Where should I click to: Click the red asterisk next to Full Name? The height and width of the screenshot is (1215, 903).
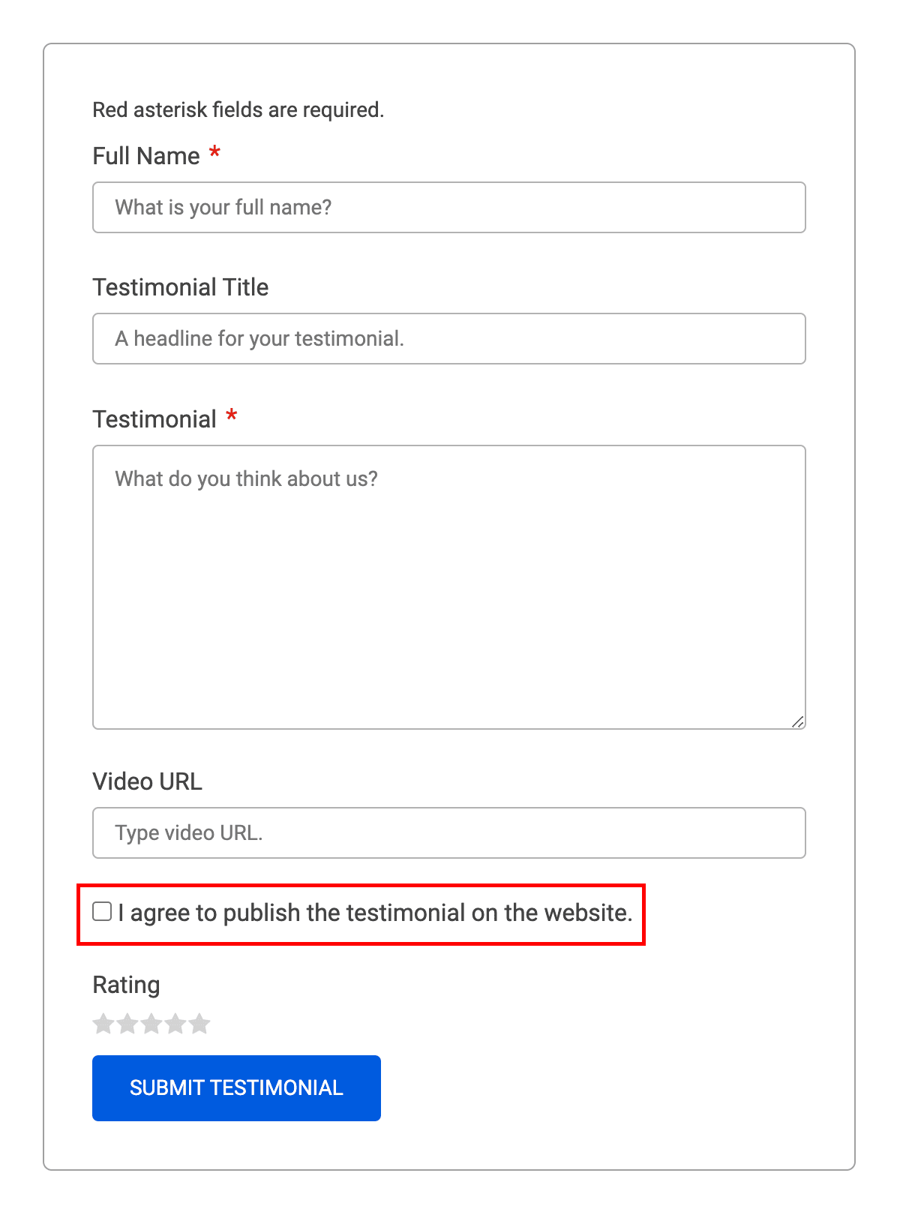click(x=215, y=152)
